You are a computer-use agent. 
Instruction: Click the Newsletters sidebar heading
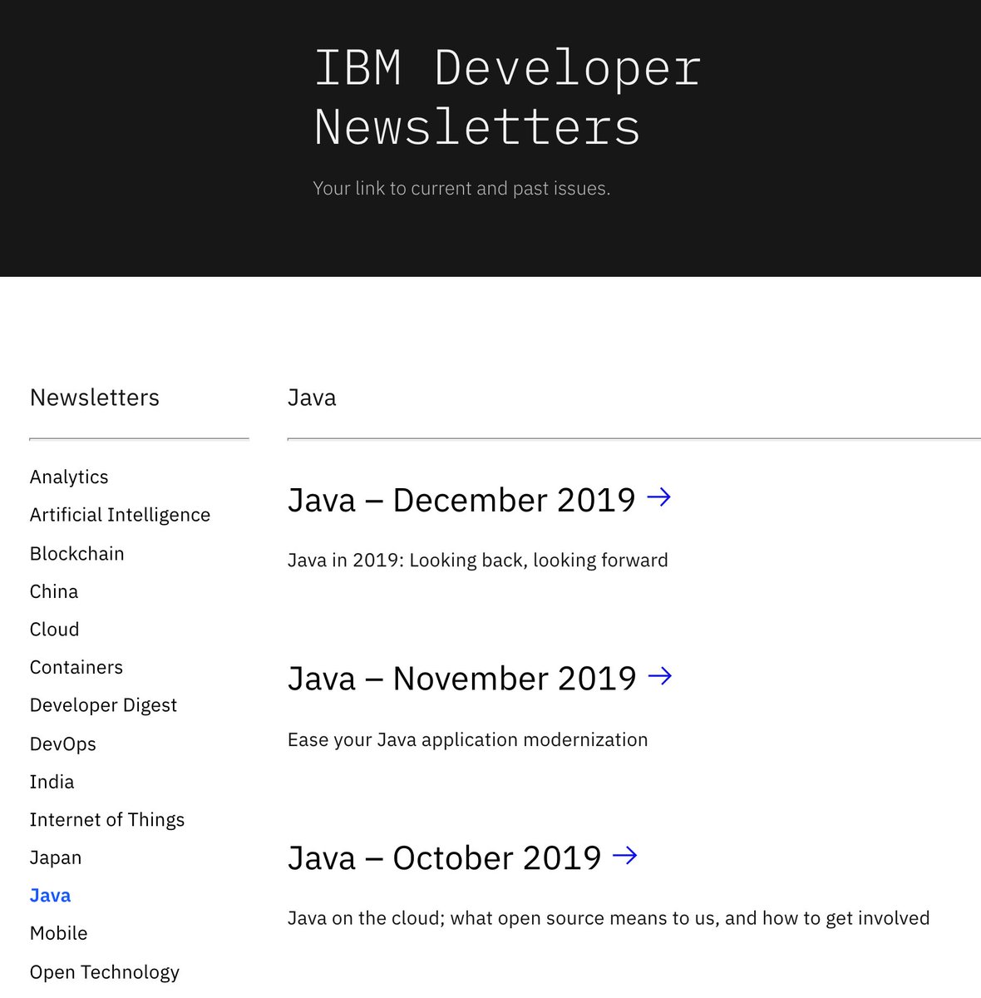[x=95, y=398]
